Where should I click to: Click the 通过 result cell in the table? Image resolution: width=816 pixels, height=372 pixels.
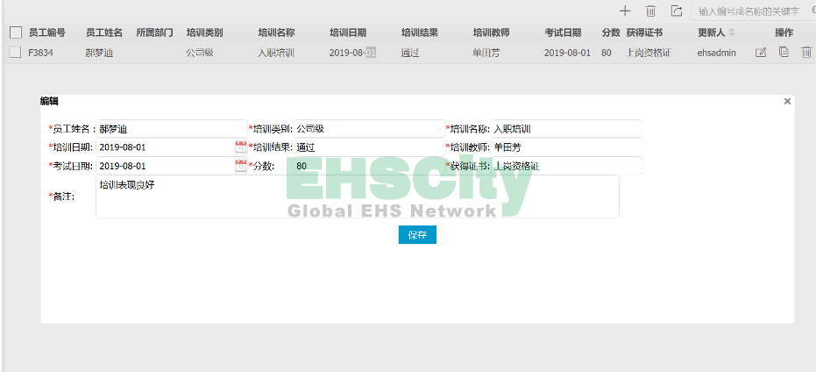pyautogui.click(x=410, y=53)
